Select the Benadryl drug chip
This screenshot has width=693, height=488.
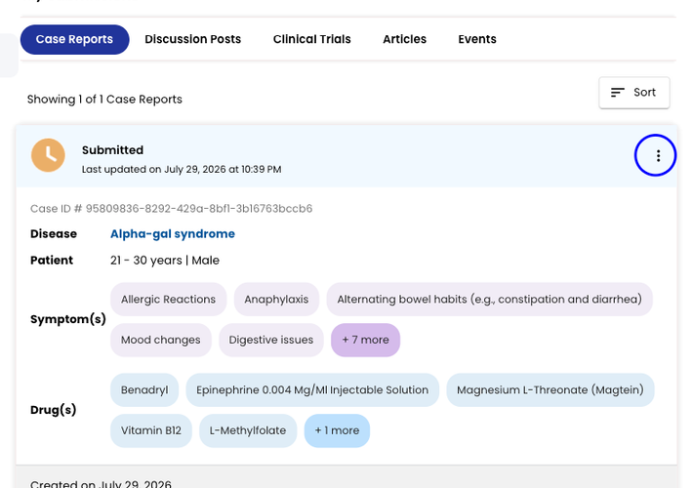[144, 389]
